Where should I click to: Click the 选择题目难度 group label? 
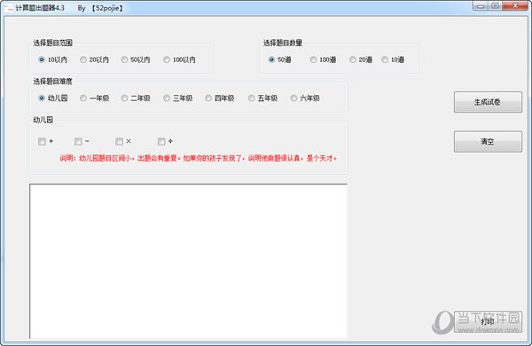click(52, 82)
